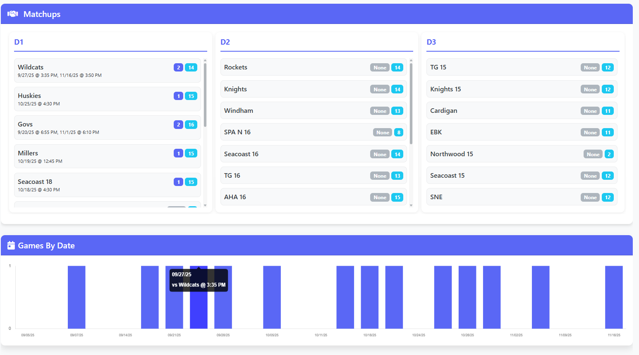This screenshot has width=639, height=355.
Task: Click the highlighted 09/27/25 chart bar
Action: point(199,310)
